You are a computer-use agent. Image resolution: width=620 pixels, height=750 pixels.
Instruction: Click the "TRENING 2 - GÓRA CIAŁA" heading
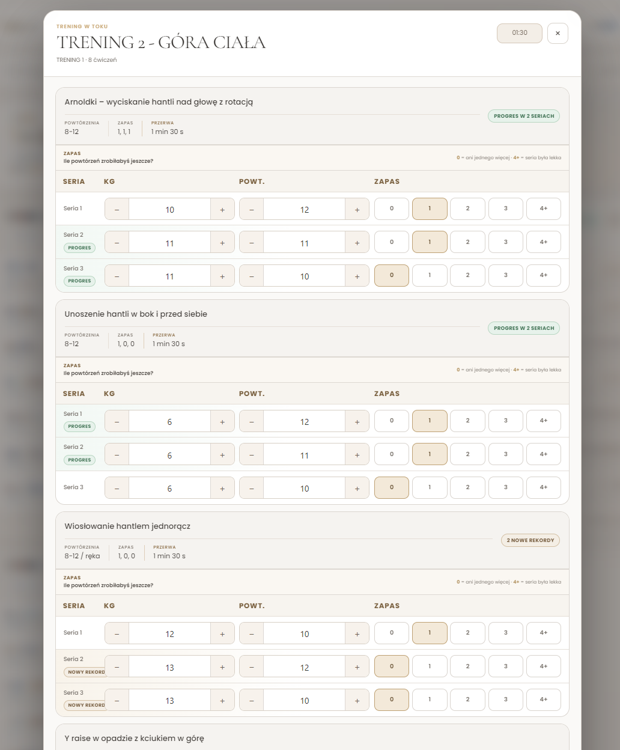[x=161, y=42]
